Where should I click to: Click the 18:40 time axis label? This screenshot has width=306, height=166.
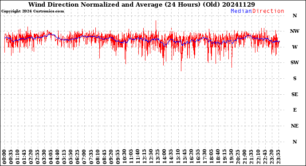pyautogui.click(x=218, y=157)
